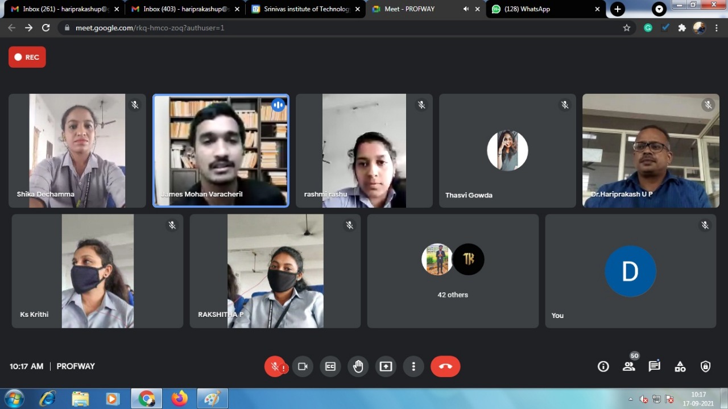Image resolution: width=728 pixels, height=409 pixels.
Task: Open the chat with everyone panel
Action: pyautogui.click(x=655, y=366)
